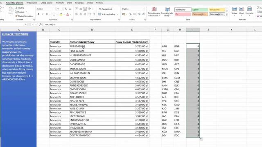
Task: Switch to the Recenzja tab
Action: pyautogui.click(x=79, y=3)
